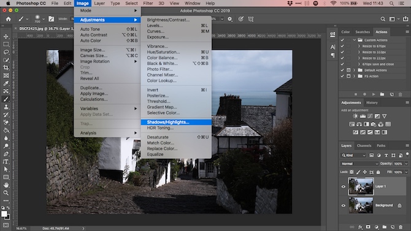Click the foreground color swatch

click(4, 214)
